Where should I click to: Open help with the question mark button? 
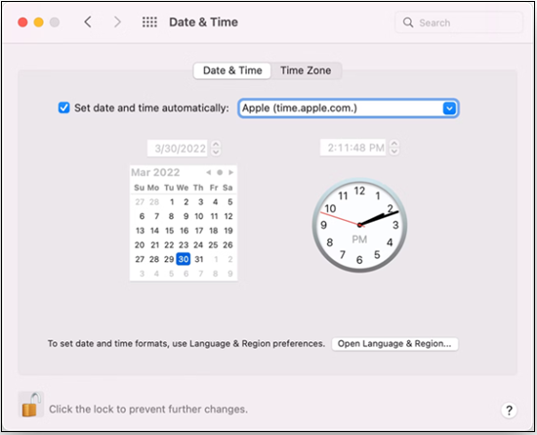point(509,410)
